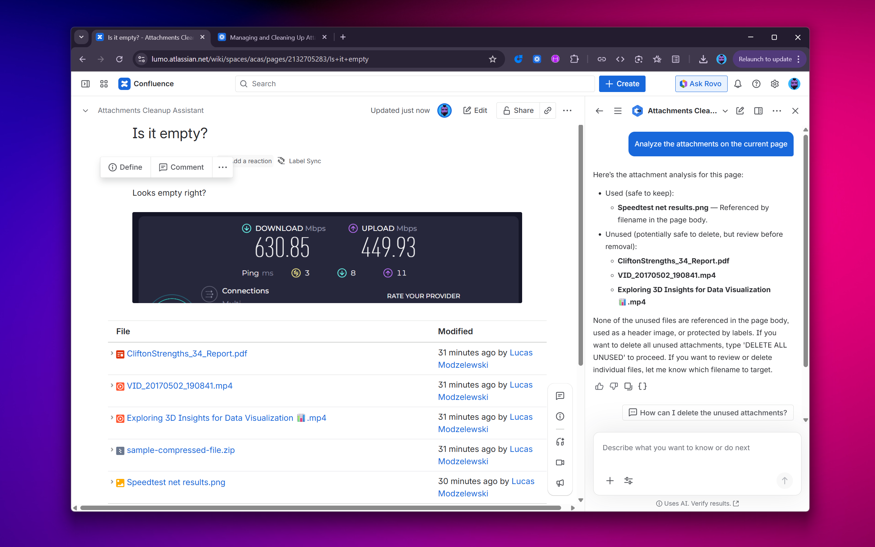875x547 pixels.
Task: Toggle the Confluence left sidebar
Action: 85,84
